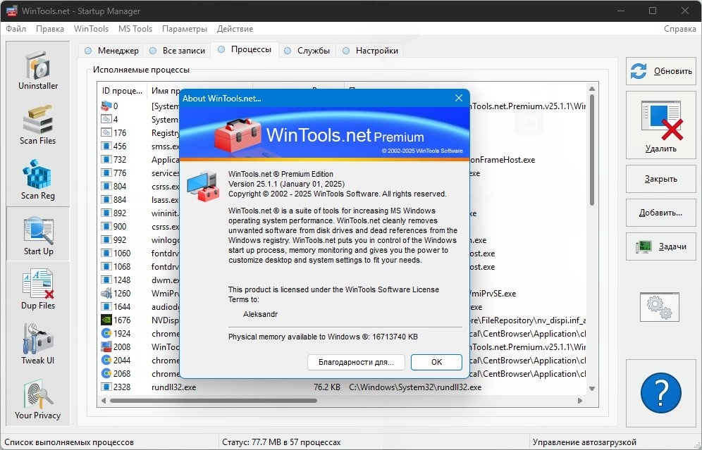702x450 pixels.
Task: Click OK in the About dialog
Action: [x=436, y=362]
